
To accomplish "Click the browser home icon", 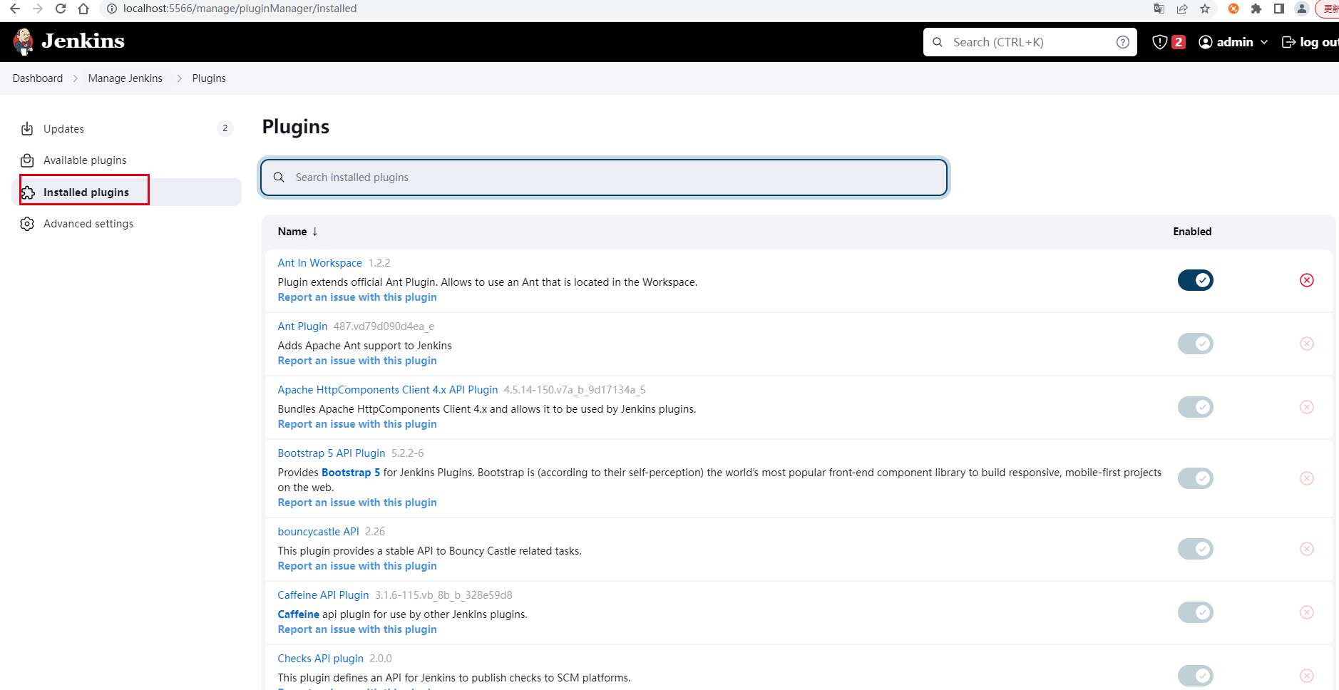I will (83, 9).
